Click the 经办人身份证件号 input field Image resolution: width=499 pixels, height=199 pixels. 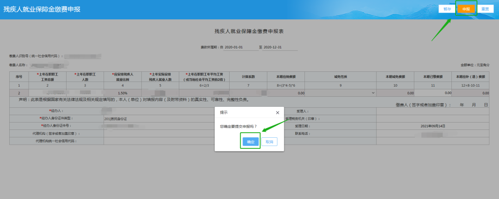pyautogui.click(x=159, y=126)
